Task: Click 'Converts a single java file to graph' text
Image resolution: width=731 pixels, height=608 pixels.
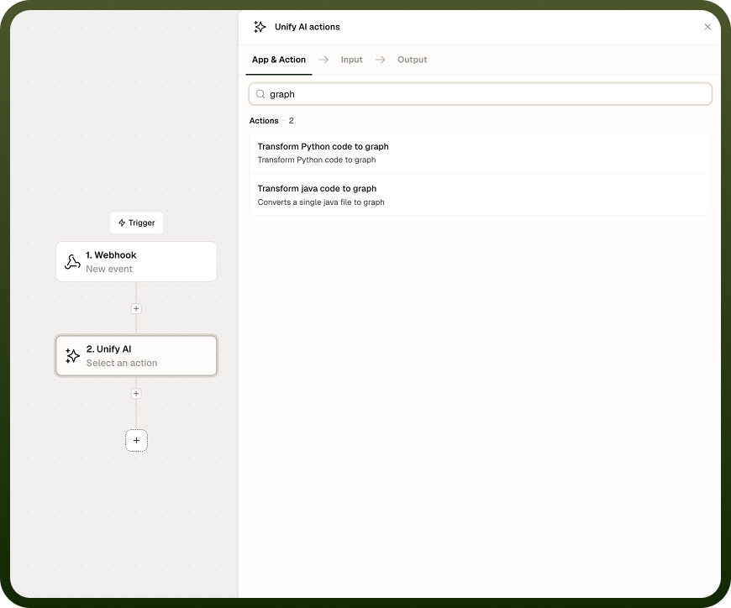Action: [321, 202]
